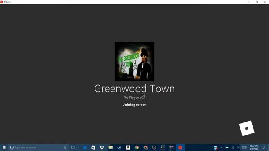This screenshot has width=269, height=151.
Task: Click the taskbar clock showing 10:22 PM
Action: [x=254, y=147]
